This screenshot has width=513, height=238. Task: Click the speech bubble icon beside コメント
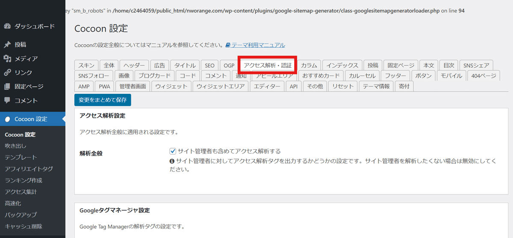click(x=7, y=101)
